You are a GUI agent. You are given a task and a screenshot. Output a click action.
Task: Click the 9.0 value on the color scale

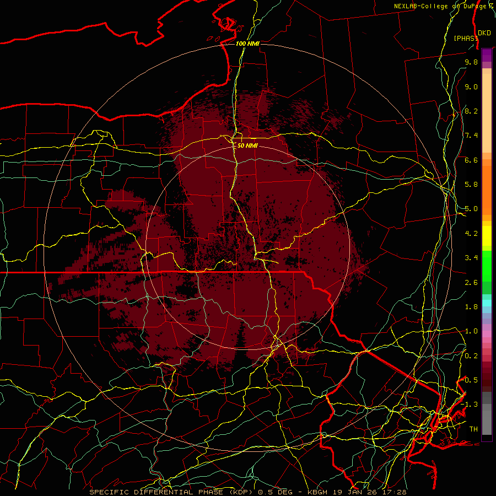471,87
